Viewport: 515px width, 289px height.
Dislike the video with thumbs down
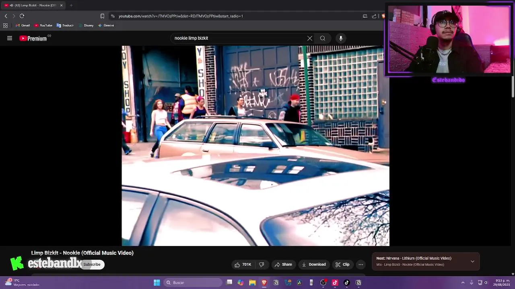click(x=262, y=265)
